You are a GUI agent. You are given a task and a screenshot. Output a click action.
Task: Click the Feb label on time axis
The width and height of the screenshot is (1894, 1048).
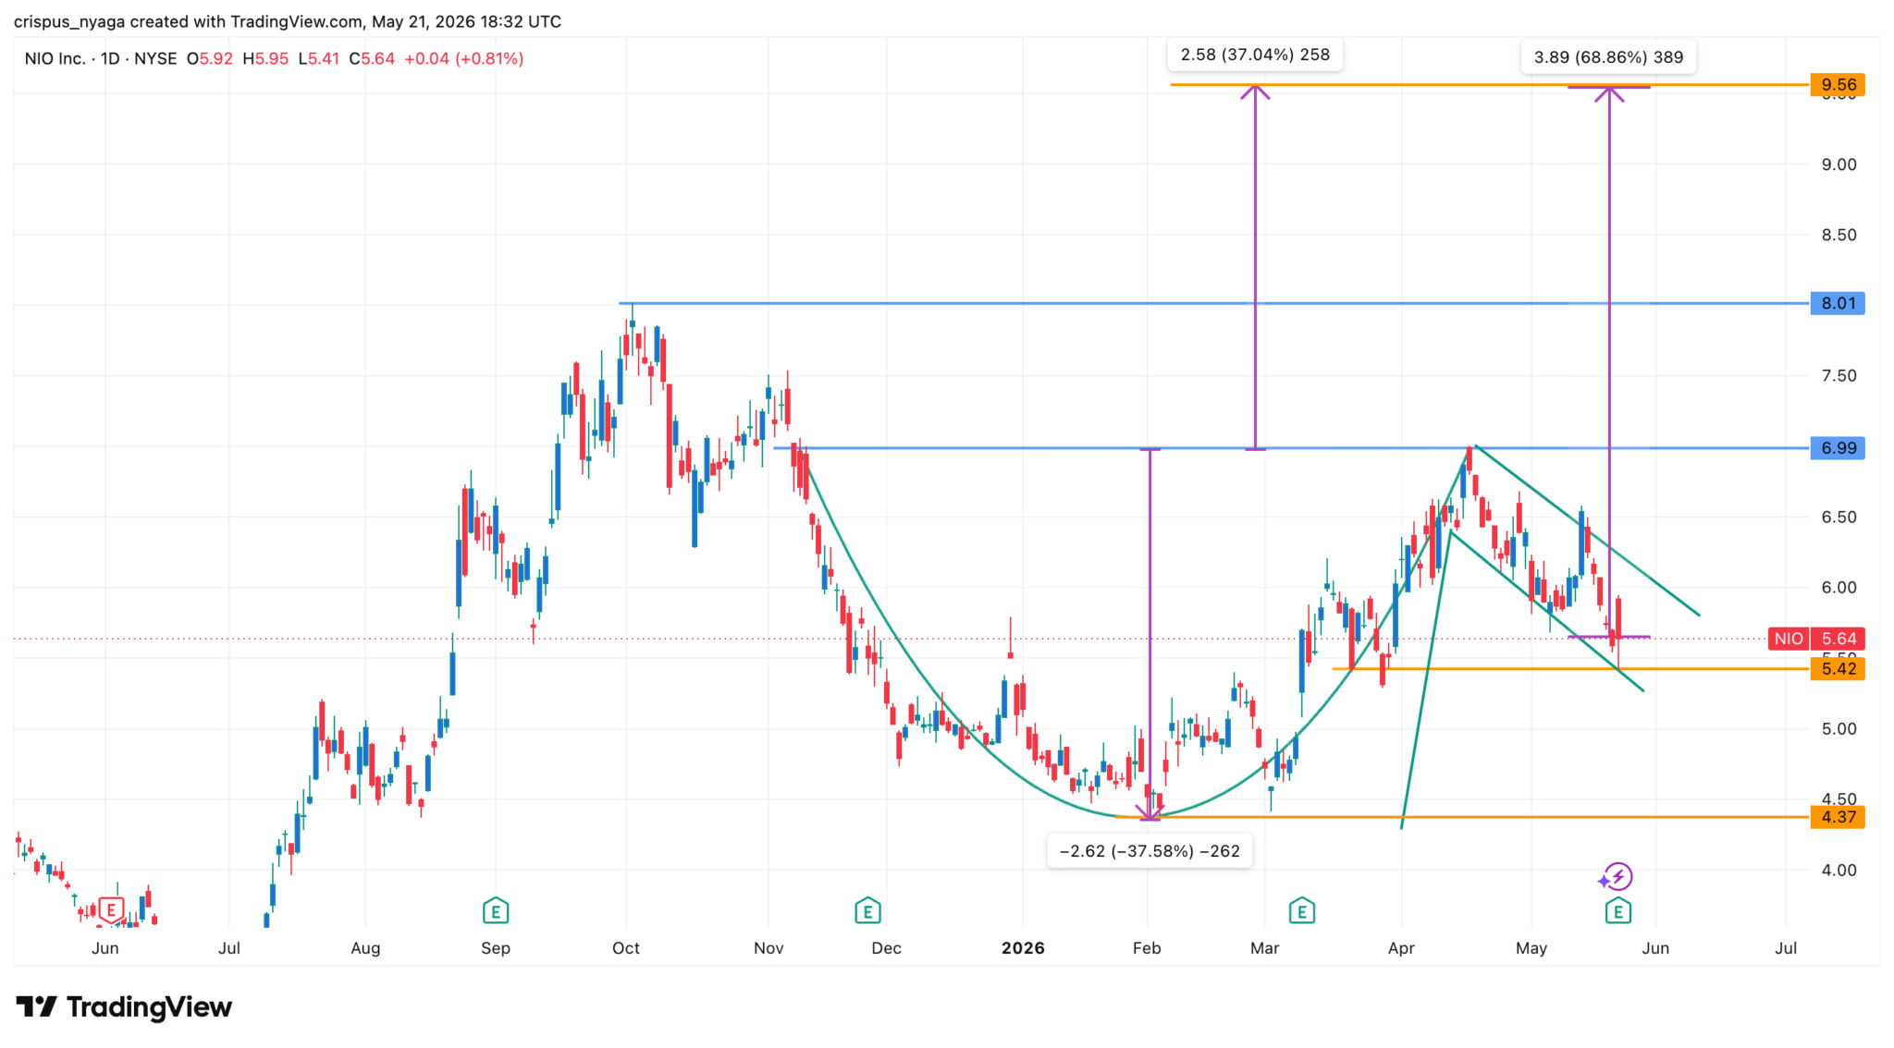1147,948
